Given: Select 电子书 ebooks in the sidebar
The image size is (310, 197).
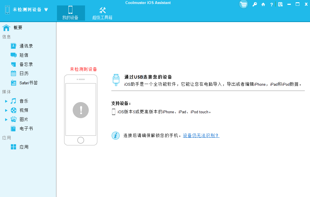Looking at the screenshot, I should coord(26,128).
